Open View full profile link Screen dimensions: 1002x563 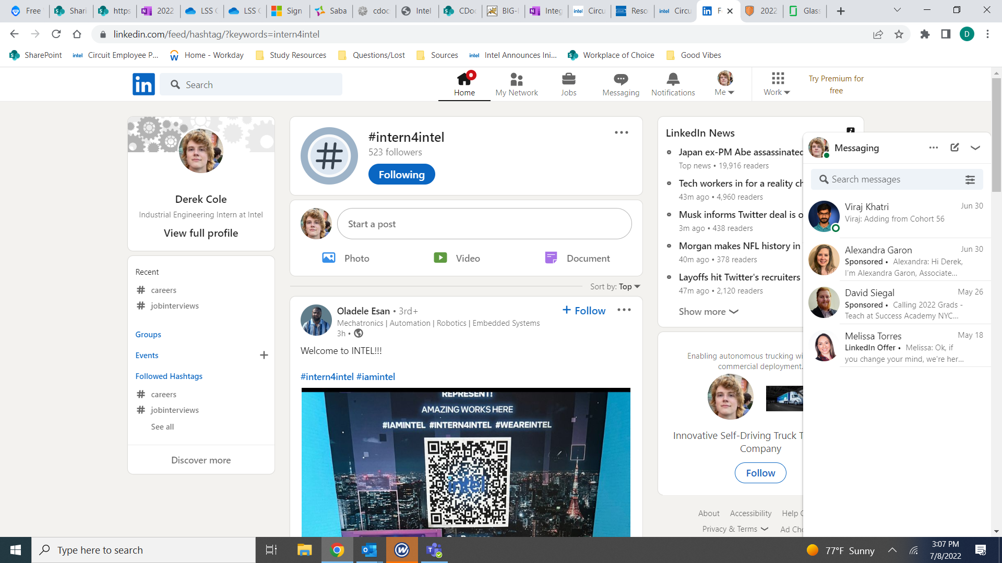click(x=201, y=233)
